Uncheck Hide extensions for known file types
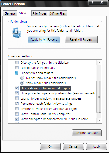The image size is (109, 153). point(17,88)
